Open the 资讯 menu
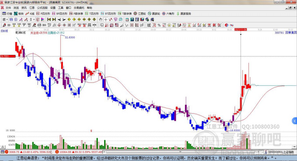297x161 pixels. tap(24, 8)
